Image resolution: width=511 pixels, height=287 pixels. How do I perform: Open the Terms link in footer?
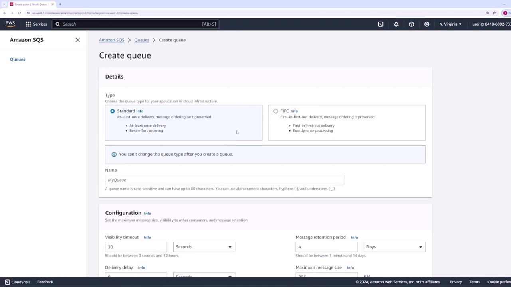click(475, 282)
